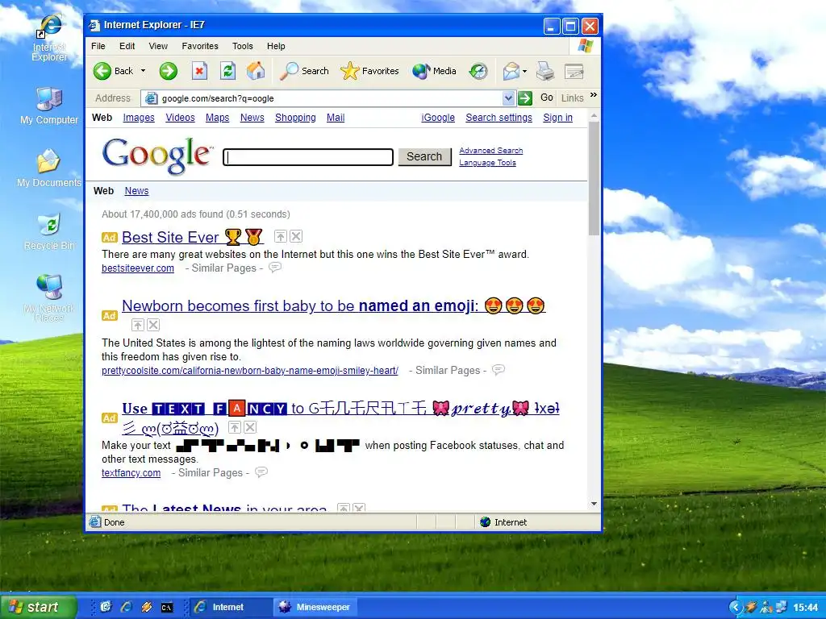Click the Sign in link
Screen dimensions: 826x619
pos(557,118)
